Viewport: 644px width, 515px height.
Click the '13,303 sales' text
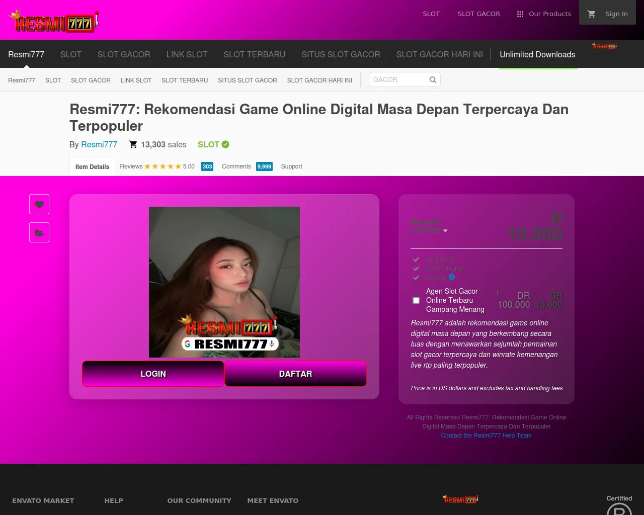coord(164,144)
